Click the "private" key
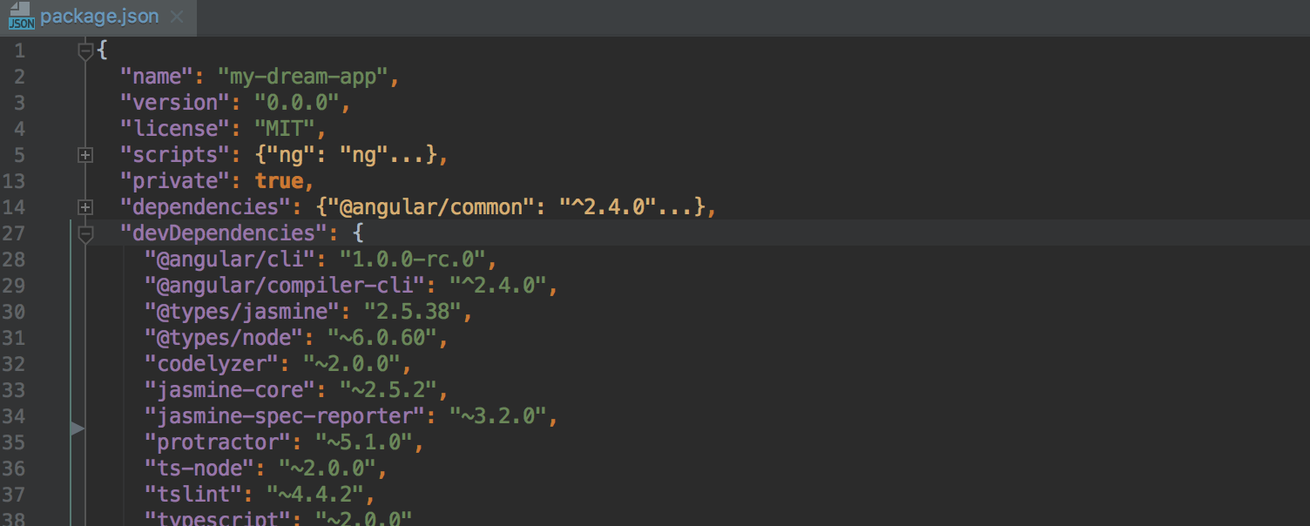 point(175,181)
